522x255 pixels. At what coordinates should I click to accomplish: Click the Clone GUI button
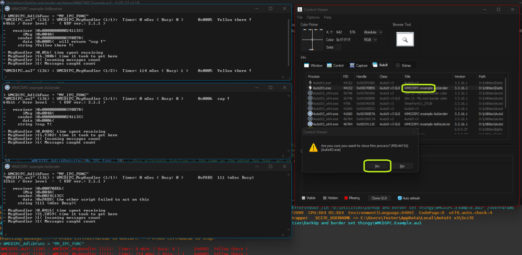[x=379, y=198]
